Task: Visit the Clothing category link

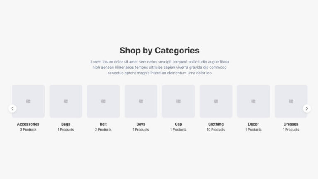Action: click(216, 124)
